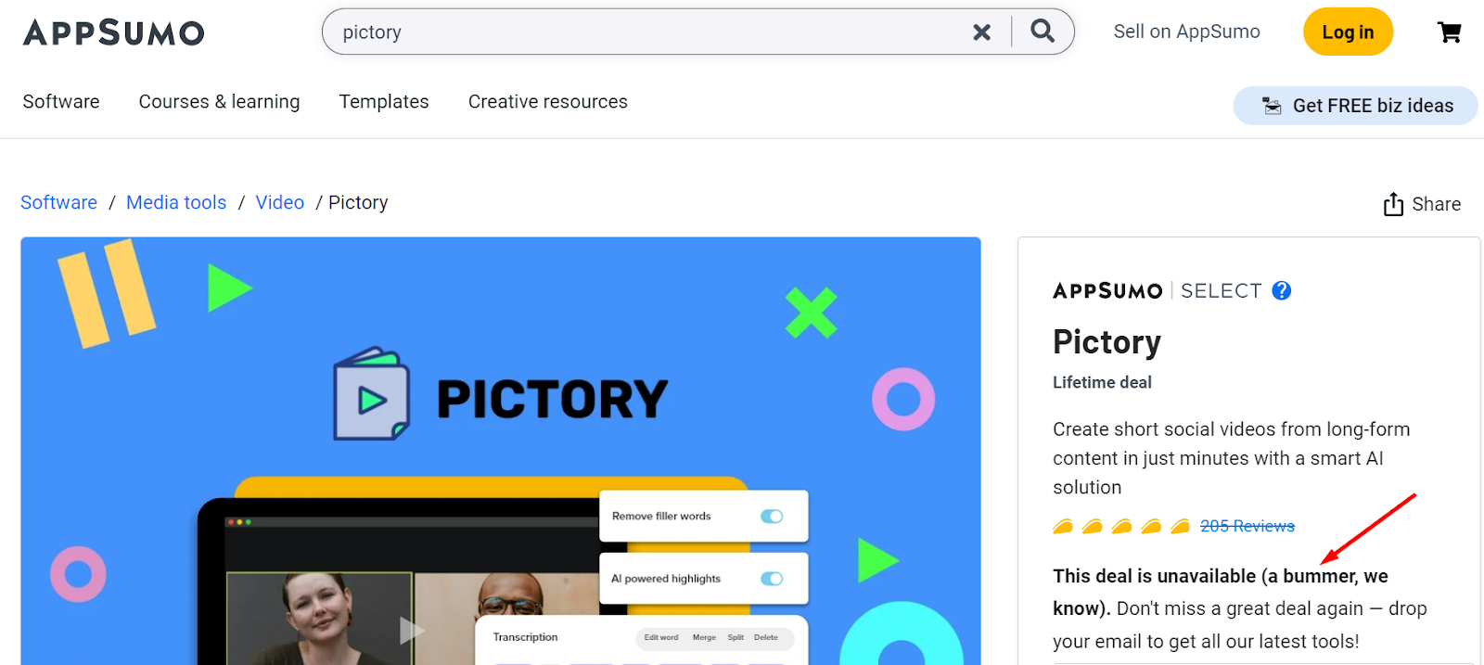Click the search magnifier icon
The width and height of the screenshot is (1484, 665).
pos(1043,32)
